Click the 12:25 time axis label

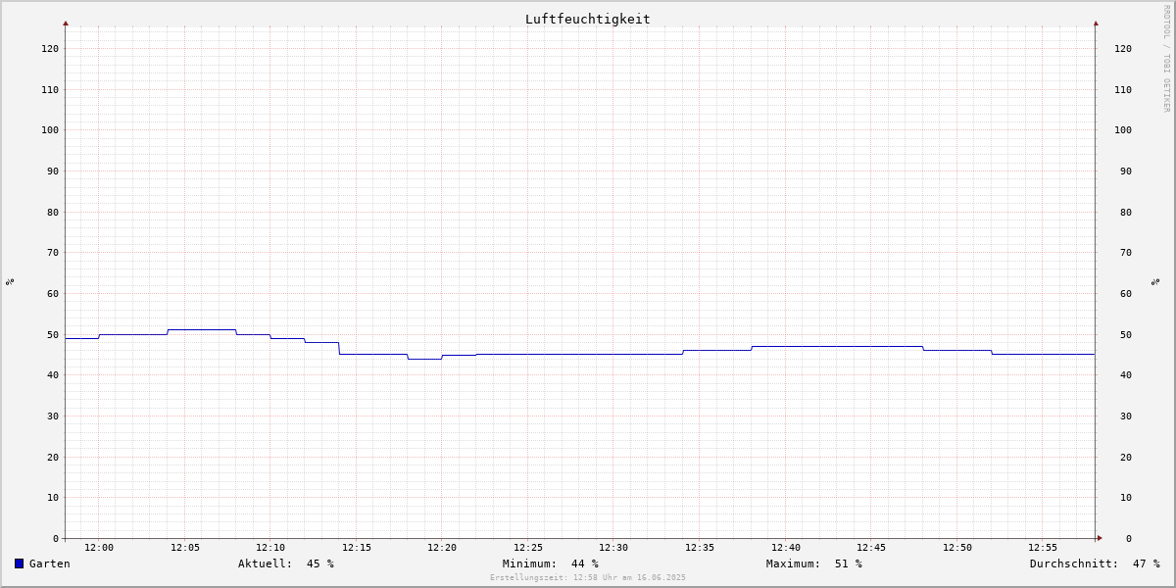click(x=528, y=548)
